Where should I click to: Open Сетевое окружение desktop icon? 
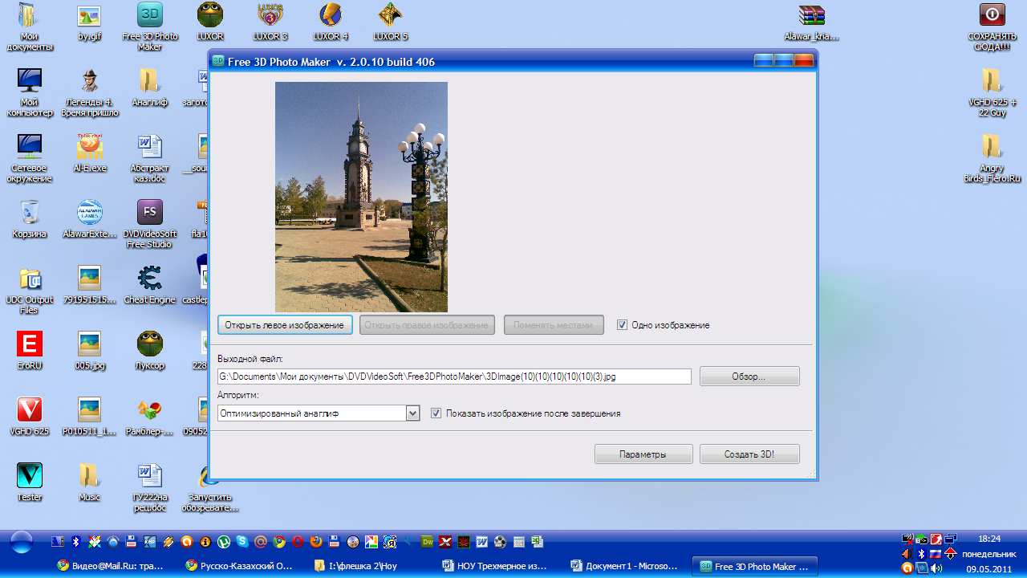[30, 158]
